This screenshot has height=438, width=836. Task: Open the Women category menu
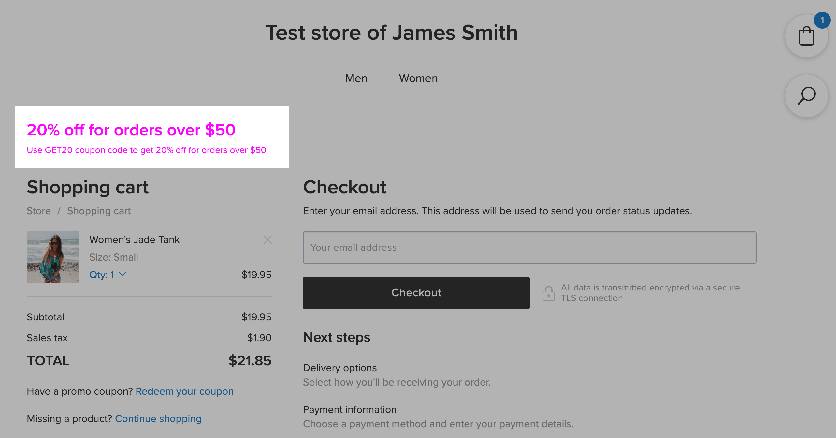[418, 78]
